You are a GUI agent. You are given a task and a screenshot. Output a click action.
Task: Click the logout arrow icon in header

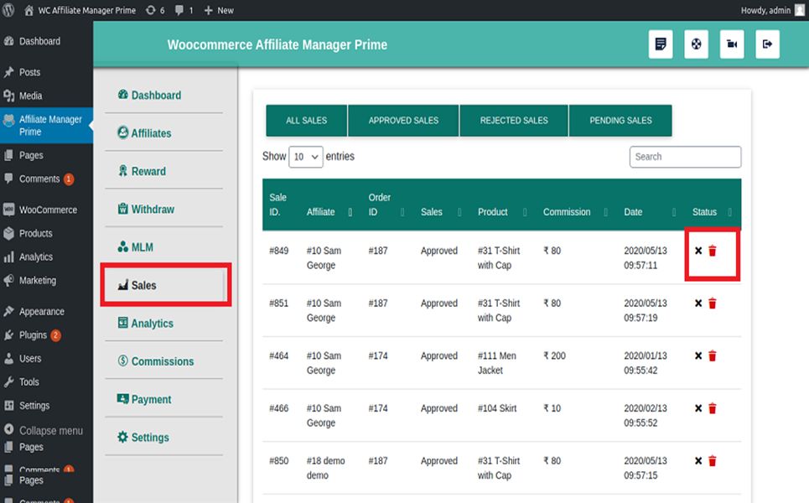tap(767, 44)
